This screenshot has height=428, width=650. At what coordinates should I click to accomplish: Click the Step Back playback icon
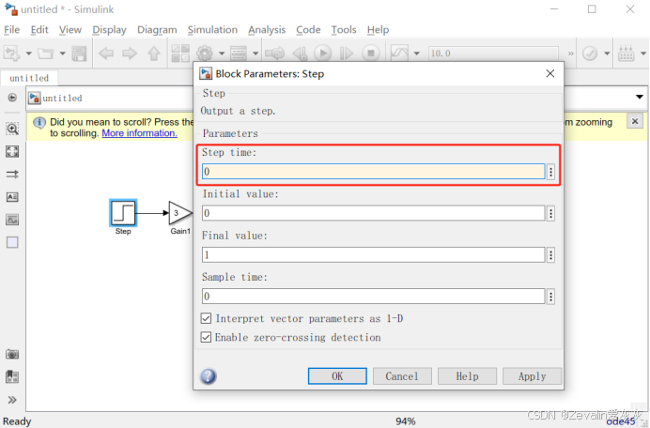click(x=300, y=53)
